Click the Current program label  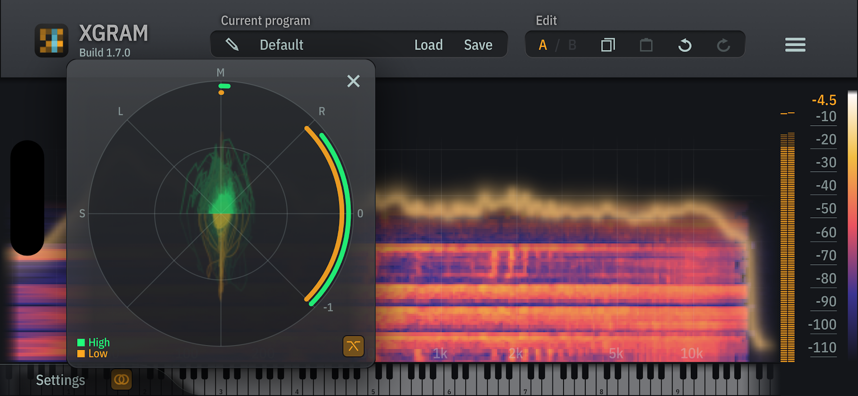(266, 21)
